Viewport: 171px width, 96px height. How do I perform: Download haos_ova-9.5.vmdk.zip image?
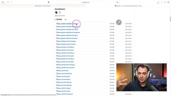click(64, 85)
